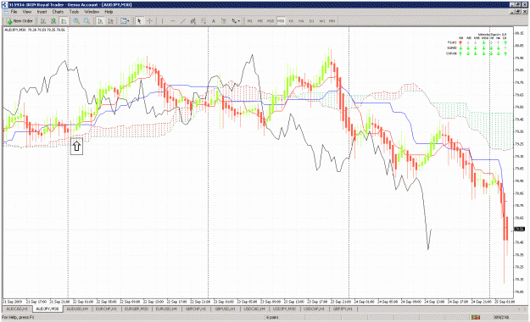Zoom out of the chart
The width and height of the screenshot is (530, 322).
coord(86,21)
